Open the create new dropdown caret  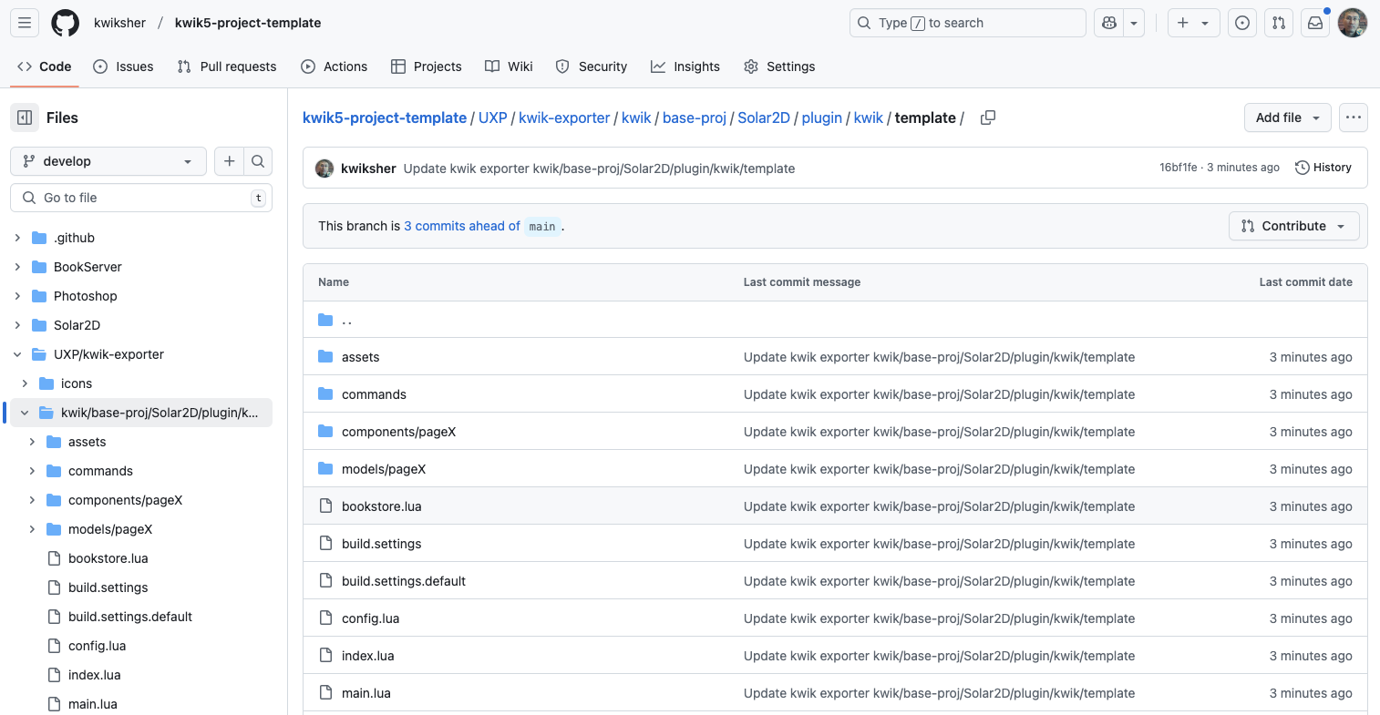coord(1205,23)
